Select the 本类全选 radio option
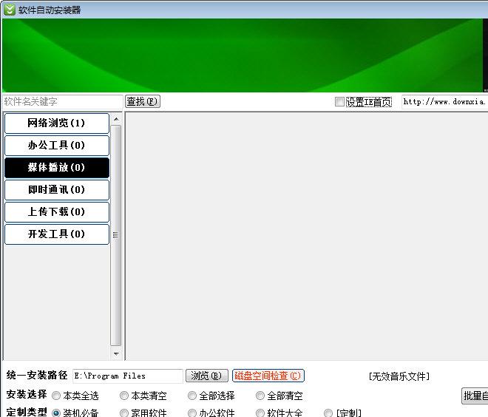 click(x=56, y=396)
